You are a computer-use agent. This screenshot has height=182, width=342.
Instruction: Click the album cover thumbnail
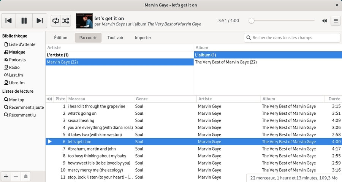(x=84, y=21)
